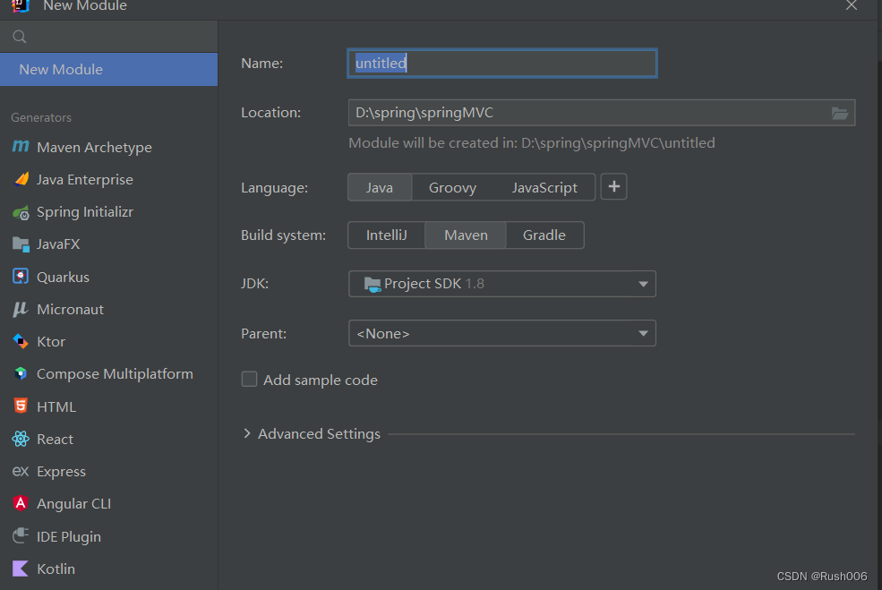Select the Express generator label
The height and width of the screenshot is (590, 882).
point(61,471)
